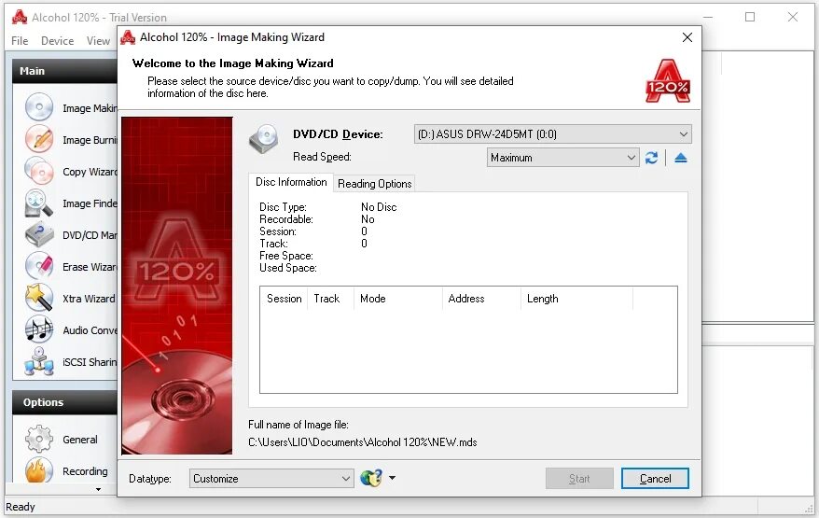Open Image Making Wizard sidebar icon
The height and width of the screenshot is (518, 819).
pos(39,107)
